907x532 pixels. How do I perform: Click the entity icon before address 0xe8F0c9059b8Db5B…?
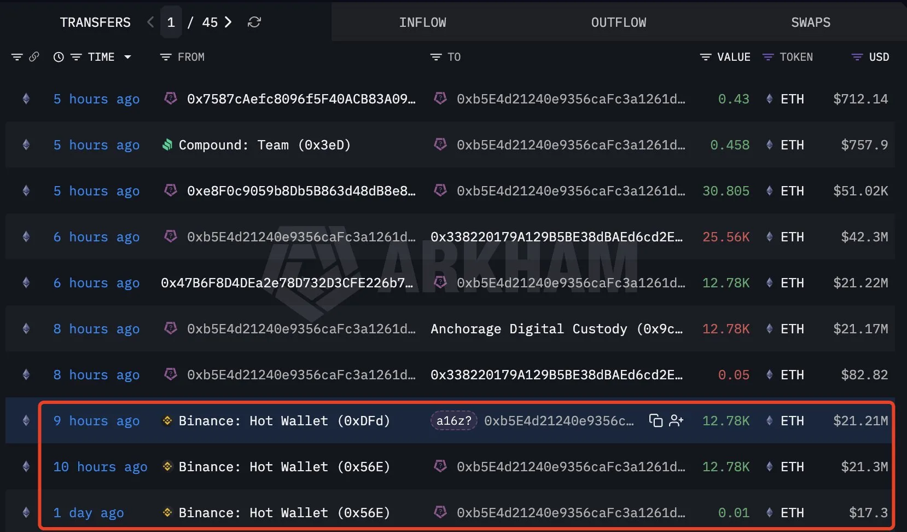[171, 190]
